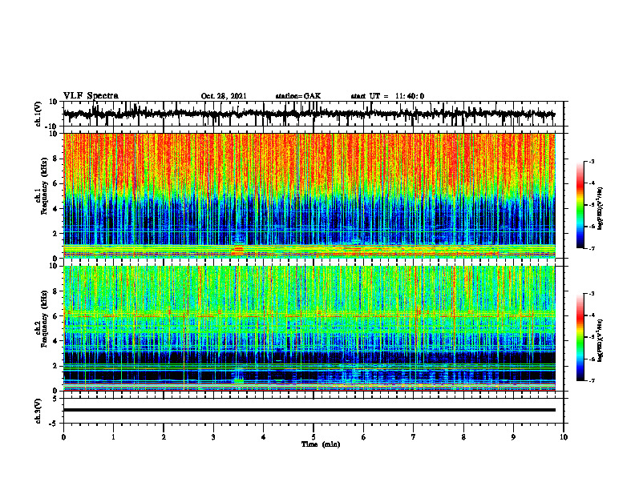The width and height of the screenshot is (635, 490).
Task: Click the ch.2 "Frequency (kHz)" axis label
Action: coord(45,319)
